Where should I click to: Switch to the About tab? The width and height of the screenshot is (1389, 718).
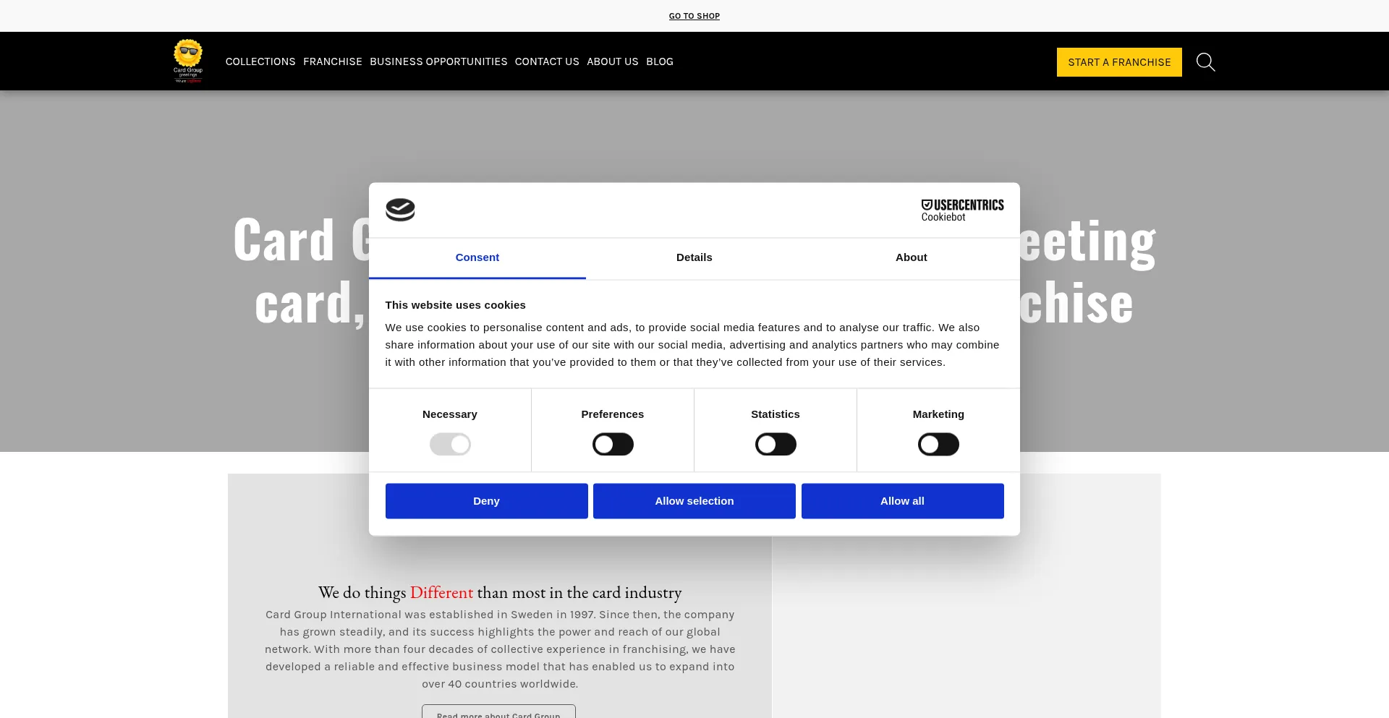[912, 258]
